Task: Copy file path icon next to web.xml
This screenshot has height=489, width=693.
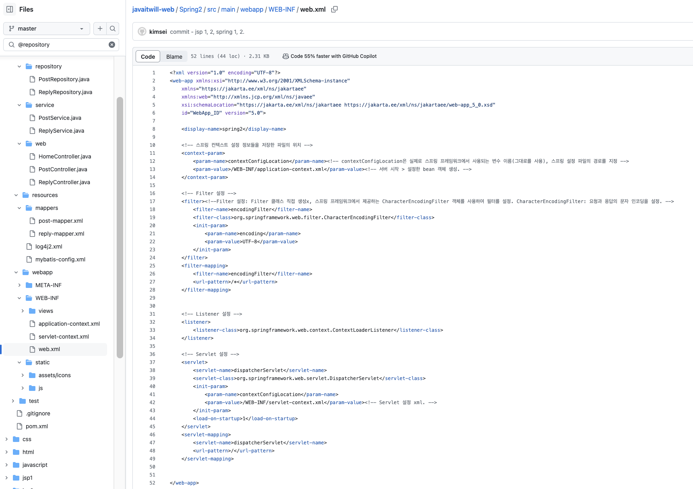Action: point(334,9)
